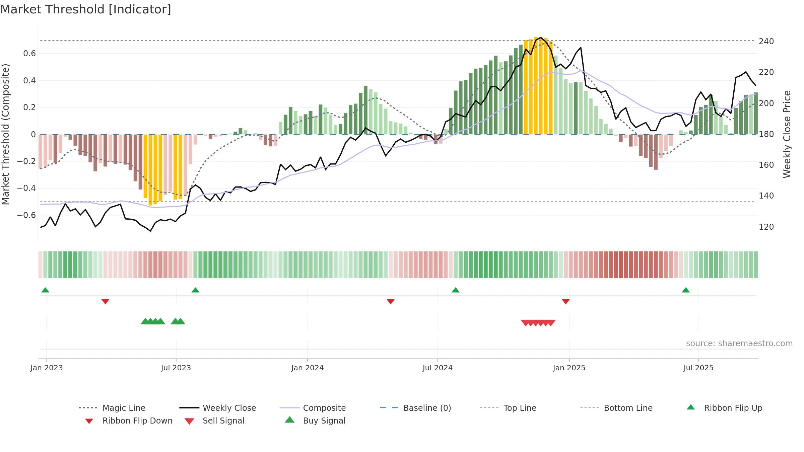This screenshot has width=804, height=452.
Task: Click the ribbon flip down marker near April 2024
Action: pyautogui.click(x=391, y=302)
